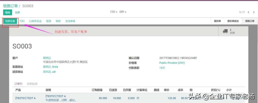Open payment term 15天 link
This screenshot has height=103, width=258.
point(162,68)
